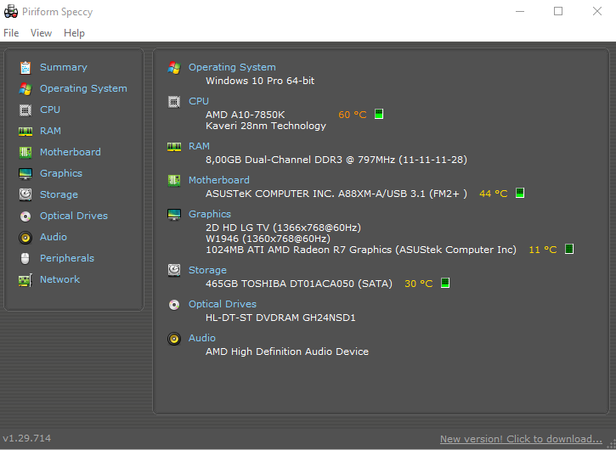This screenshot has height=450, width=616.
Task: Click the graphics 11 °C temperature indicator
Action: coord(569,249)
